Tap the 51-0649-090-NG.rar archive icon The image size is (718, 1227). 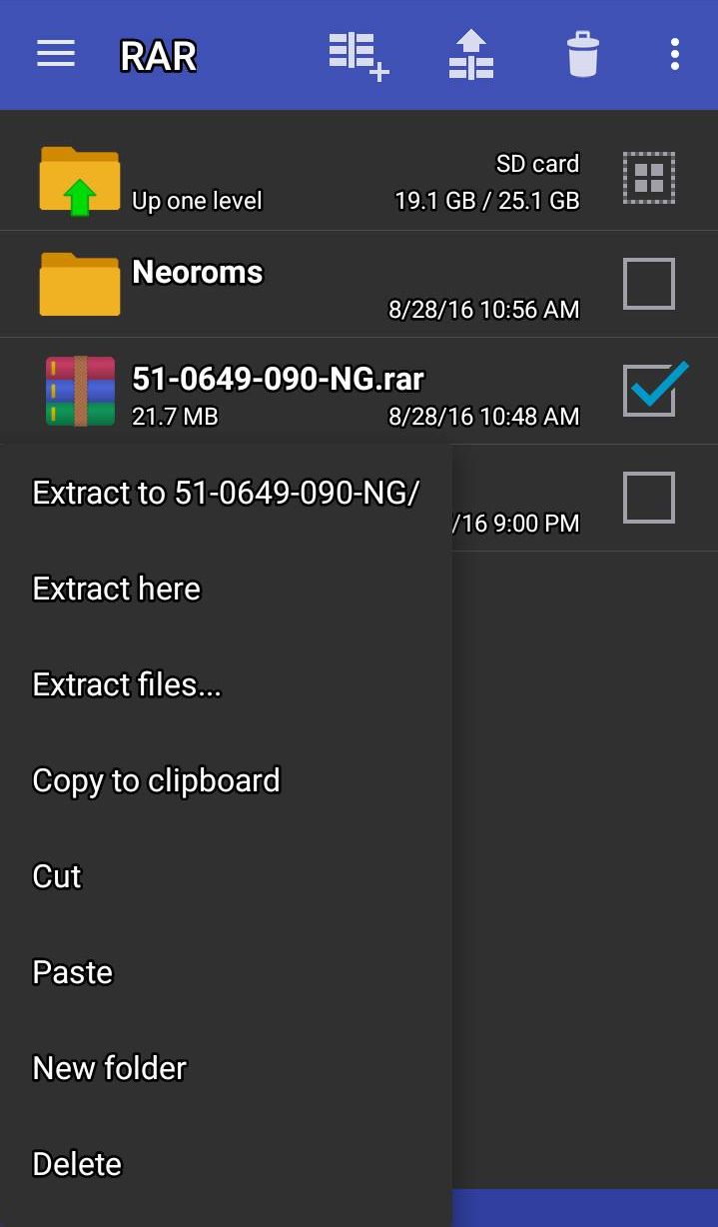tap(80, 391)
